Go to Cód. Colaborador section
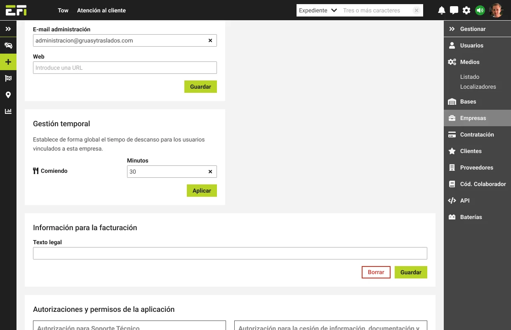The width and height of the screenshot is (511, 330). [483, 184]
